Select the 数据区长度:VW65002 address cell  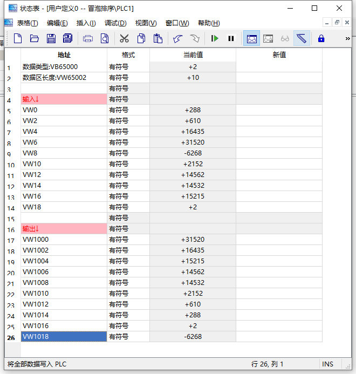click(64, 78)
